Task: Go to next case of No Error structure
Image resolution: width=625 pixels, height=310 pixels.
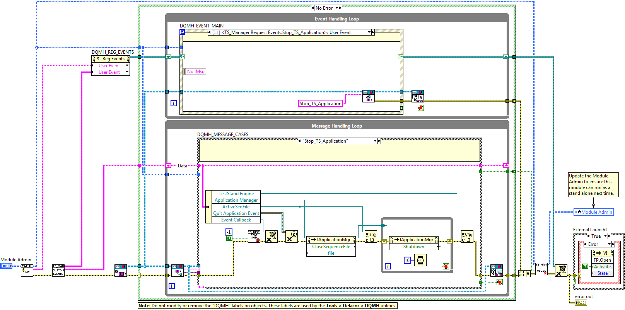Action: [340, 8]
